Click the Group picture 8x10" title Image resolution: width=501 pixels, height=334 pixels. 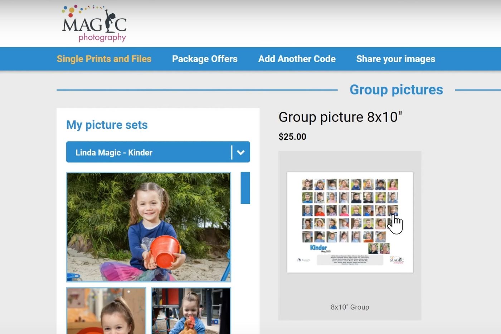coord(340,117)
